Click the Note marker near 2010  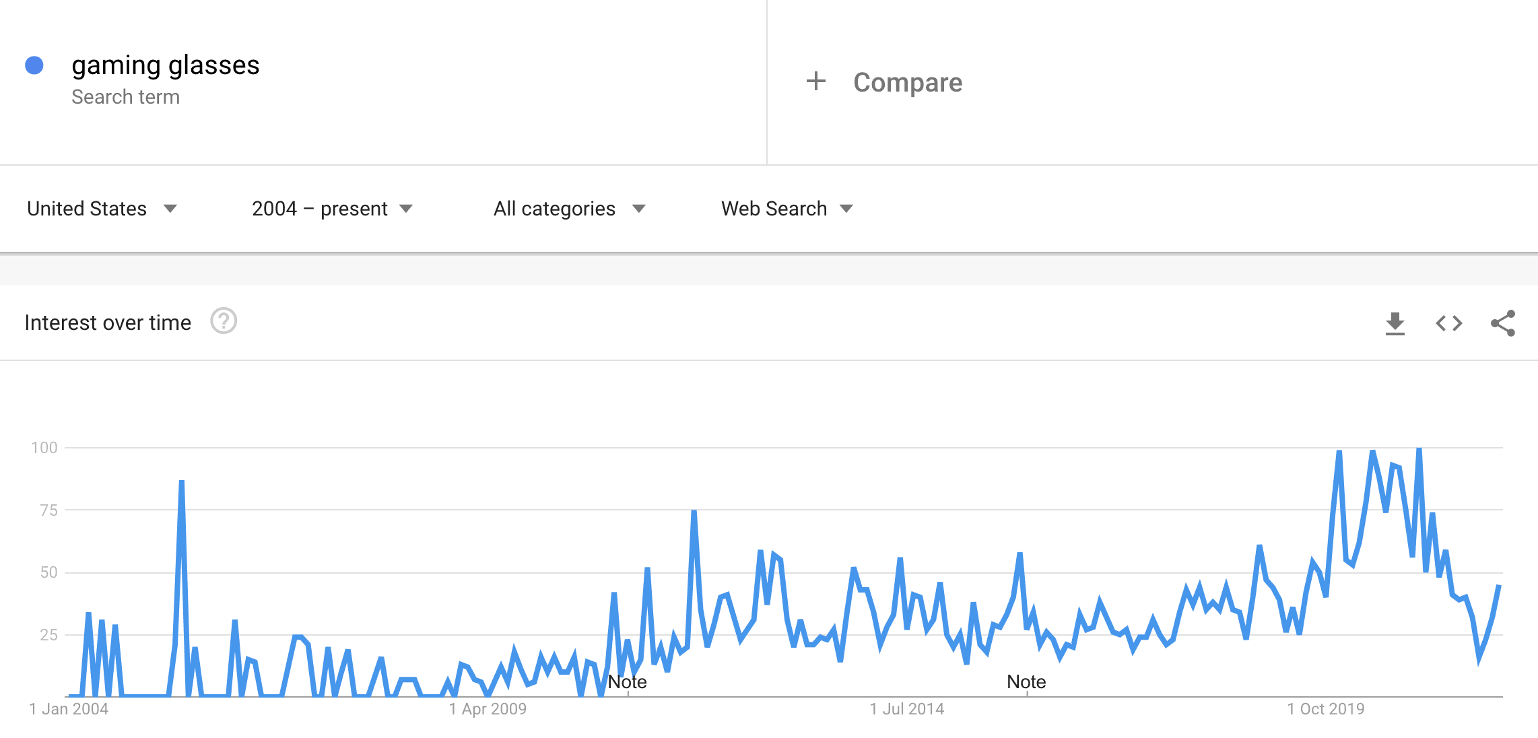[627, 682]
